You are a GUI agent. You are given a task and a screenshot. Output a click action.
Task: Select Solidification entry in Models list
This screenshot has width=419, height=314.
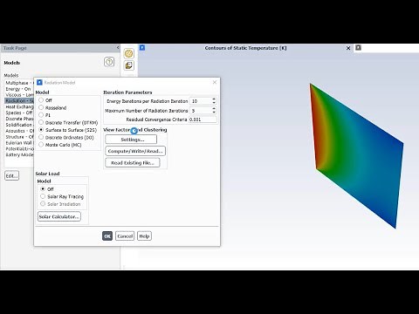[x=19, y=125]
